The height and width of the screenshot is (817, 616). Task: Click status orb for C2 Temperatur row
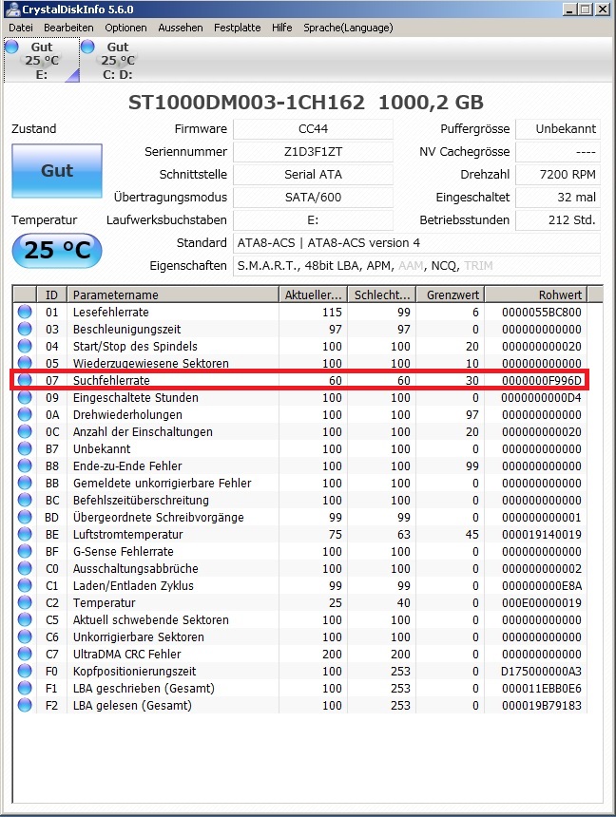[x=25, y=603]
